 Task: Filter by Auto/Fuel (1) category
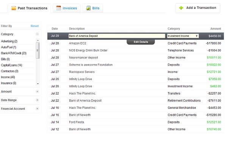click(x=9, y=47)
